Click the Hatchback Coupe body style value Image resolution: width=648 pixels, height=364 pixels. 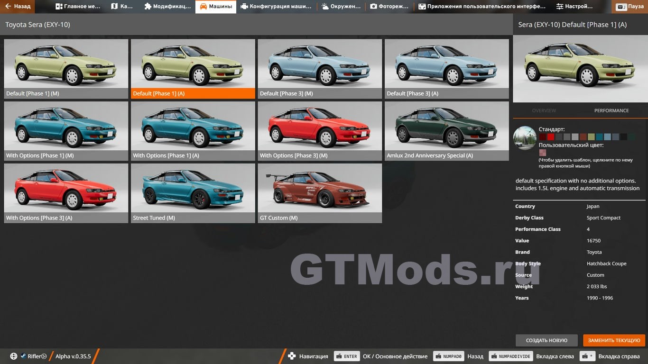coord(606,264)
